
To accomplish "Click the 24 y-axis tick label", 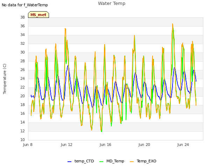I will (22, 78).
